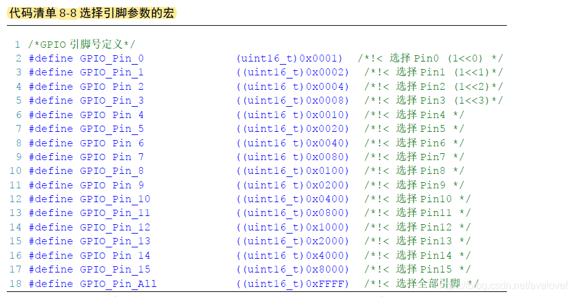
Task: Click the #define keyword on line 9
Action: pos(51,157)
